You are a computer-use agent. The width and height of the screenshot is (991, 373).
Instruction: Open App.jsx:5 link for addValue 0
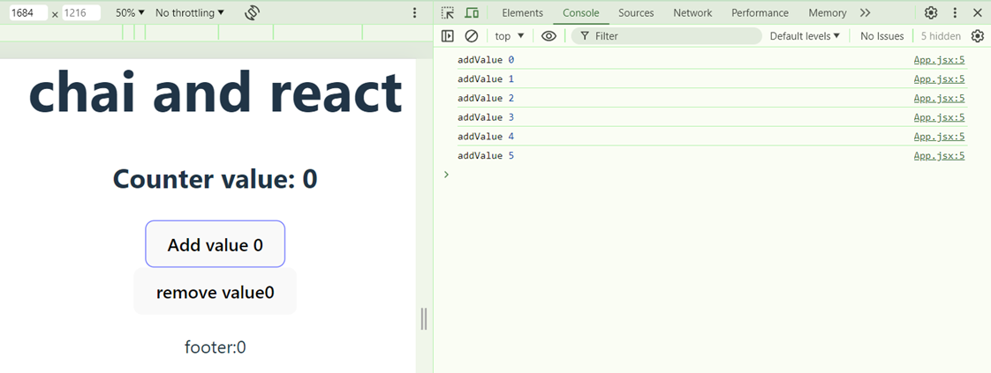[939, 60]
